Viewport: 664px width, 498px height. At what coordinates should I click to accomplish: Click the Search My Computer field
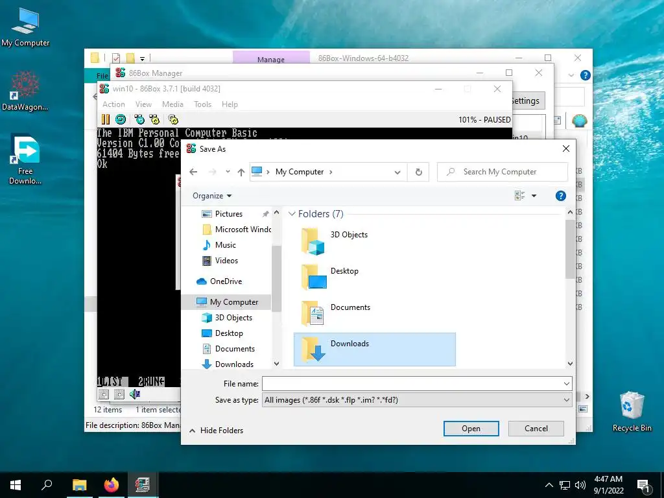(x=503, y=172)
